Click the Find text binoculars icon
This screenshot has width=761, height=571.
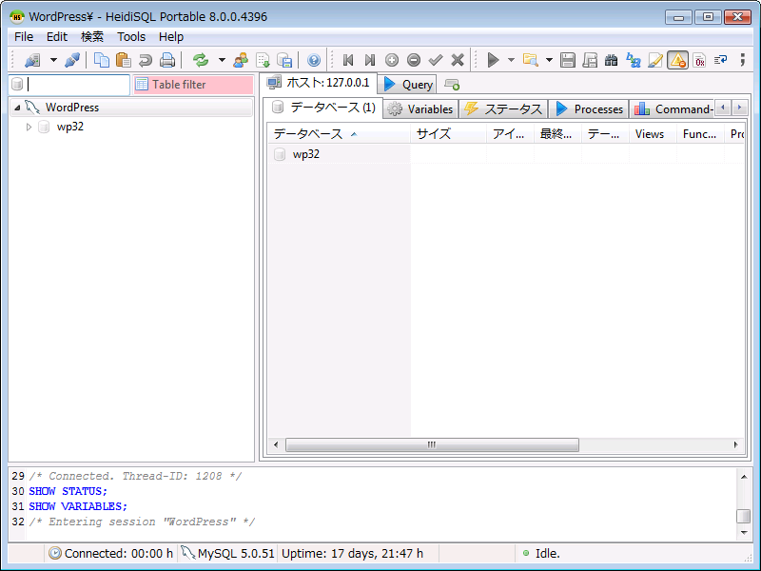[612, 60]
